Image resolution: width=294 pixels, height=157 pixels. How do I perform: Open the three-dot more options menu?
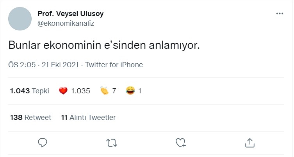point(280,14)
